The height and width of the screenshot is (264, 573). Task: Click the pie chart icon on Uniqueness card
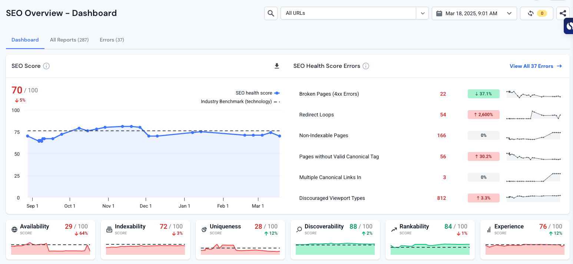(204, 229)
